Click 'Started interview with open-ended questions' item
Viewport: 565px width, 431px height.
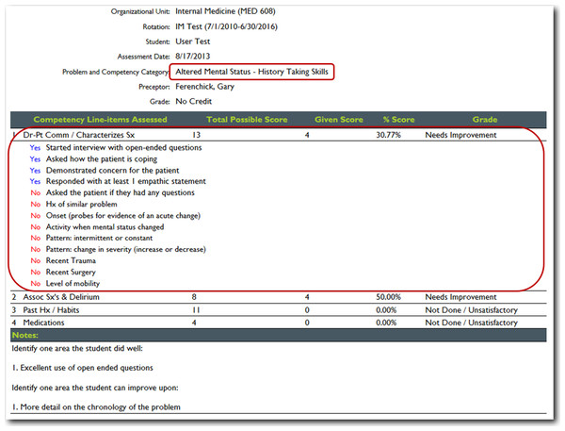click(x=123, y=148)
